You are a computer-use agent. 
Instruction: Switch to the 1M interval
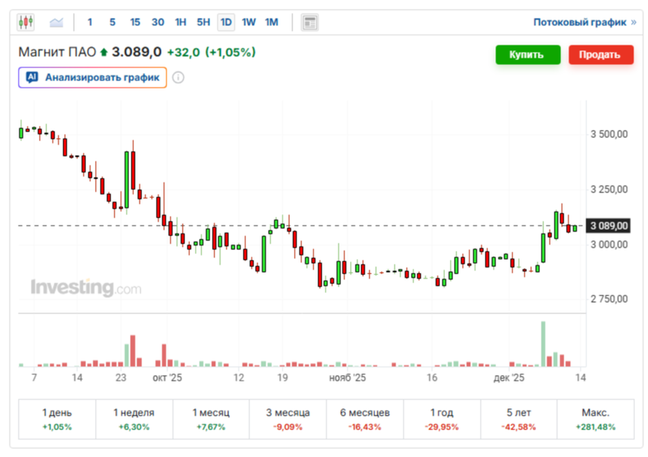coord(271,22)
